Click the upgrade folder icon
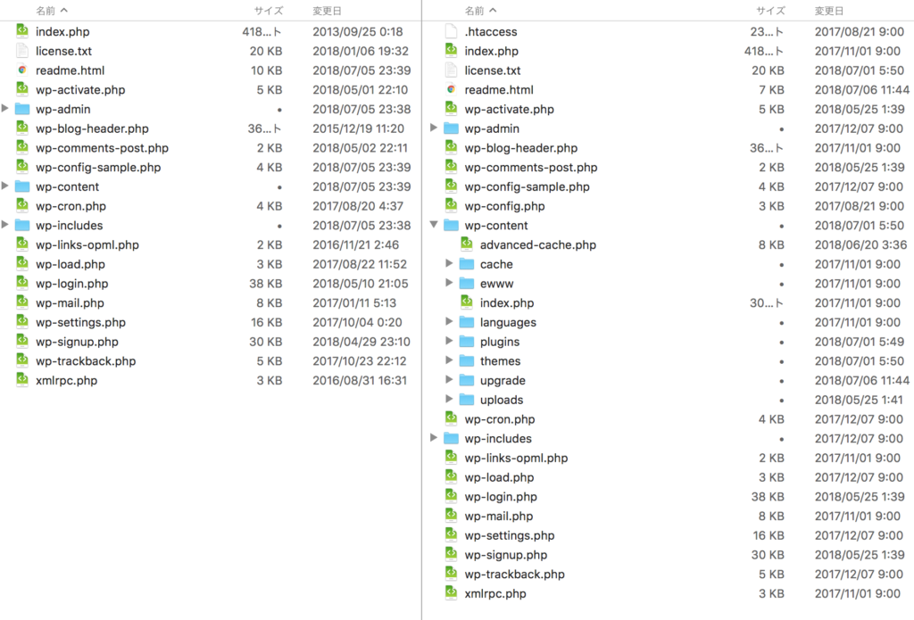Viewport: 914px width, 620px height. 467,380
